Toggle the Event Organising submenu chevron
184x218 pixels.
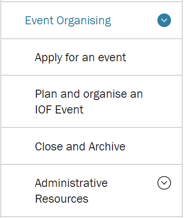pyautogui.click(x=164, y=20)
